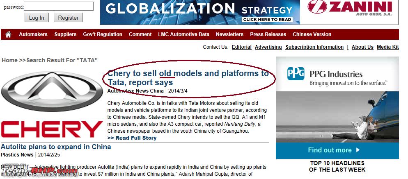The image size is (408, 179).
Task: Open the Editorial contact link
Action: click(x=242, y=47)
